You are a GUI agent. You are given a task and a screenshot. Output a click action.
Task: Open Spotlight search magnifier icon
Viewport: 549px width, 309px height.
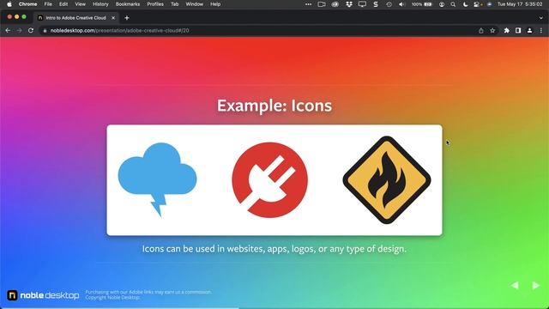453,4
